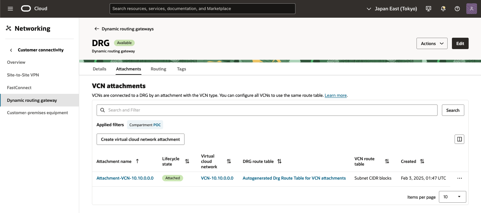
Task: Open Attachment-VCN-10.10.0.0.0 link
Action: pyautogui.click(x=125, y=178)
